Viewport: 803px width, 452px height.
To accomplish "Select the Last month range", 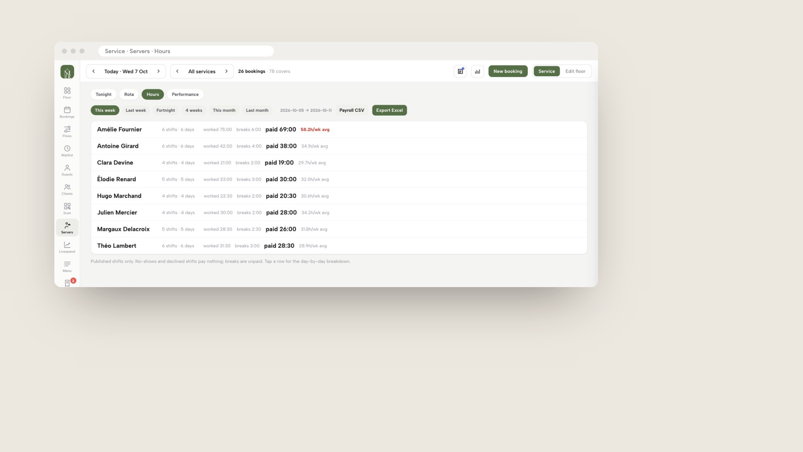I will [x=257, y=110].
